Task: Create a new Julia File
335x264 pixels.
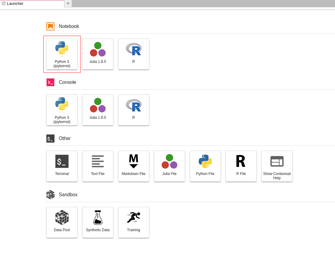Action: coord(169,166)
